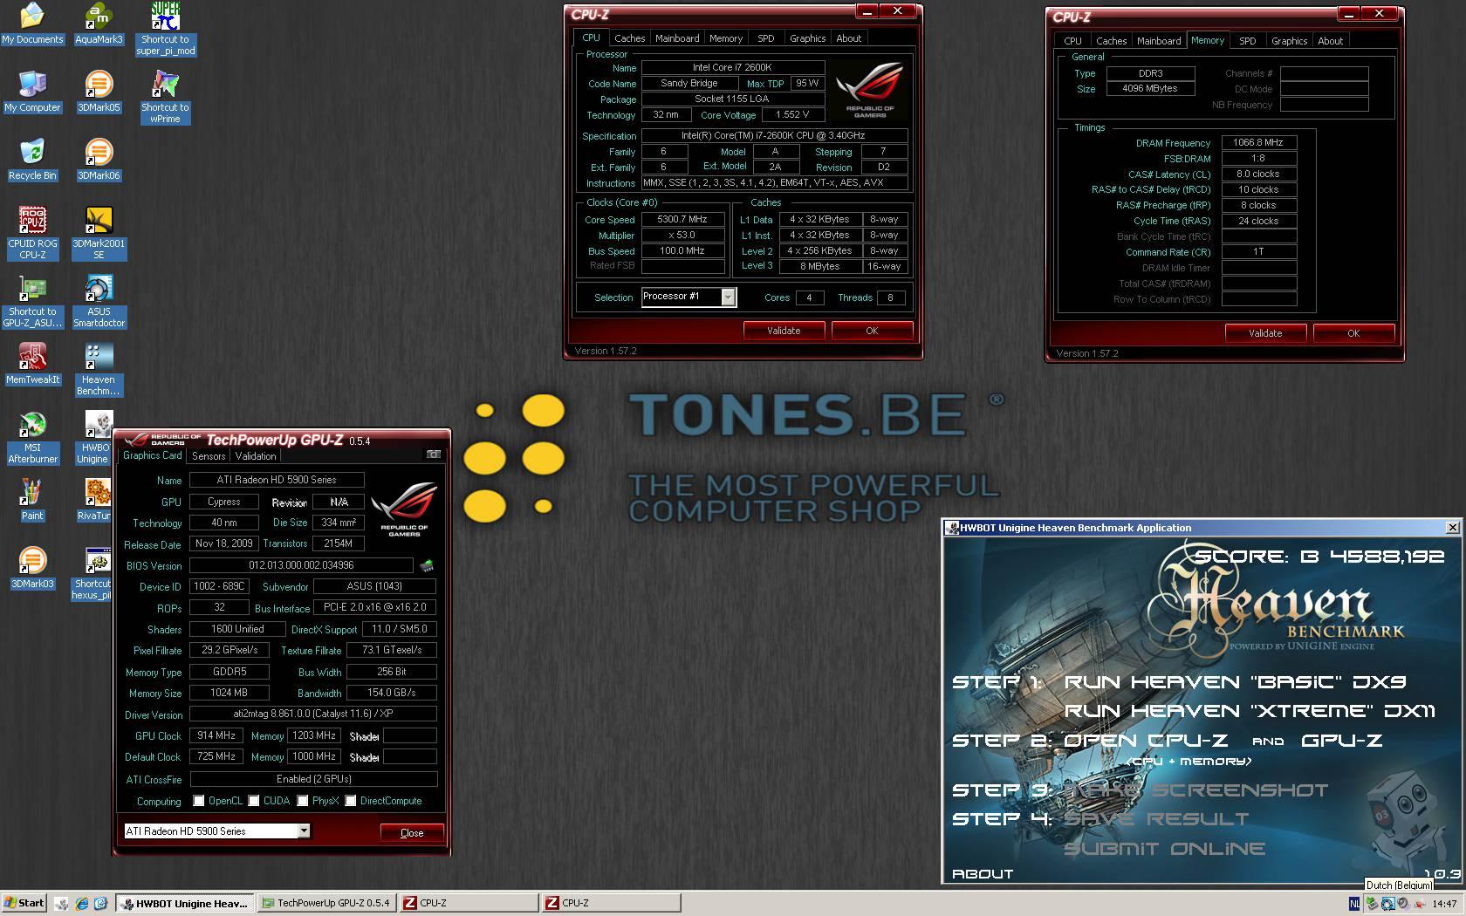1466x916 pixels.
Task: Launch MSI Afterburner icon
Action: [x=32, y=437]
